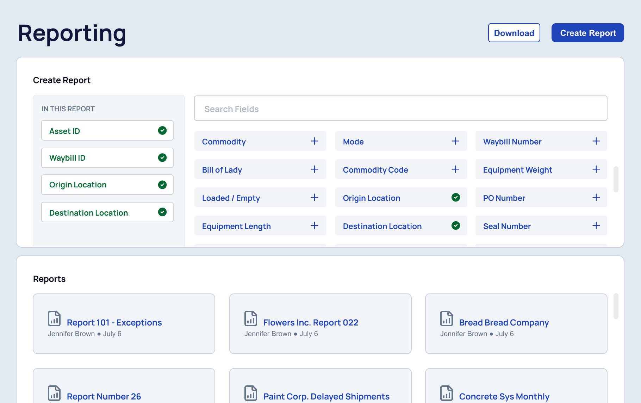641x403 pixels.
Task: Uncheck Destination Location in the In This Report list
Action: (x=162, y=212)
